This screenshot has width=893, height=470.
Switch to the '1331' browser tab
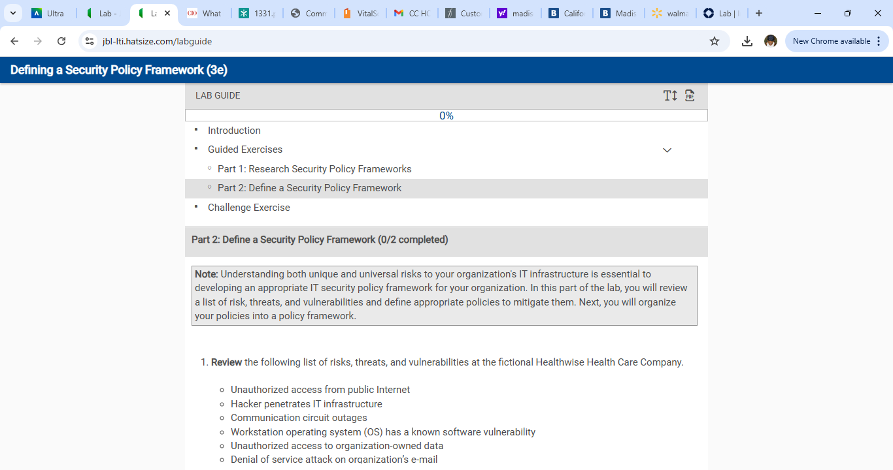pos(258,13)
